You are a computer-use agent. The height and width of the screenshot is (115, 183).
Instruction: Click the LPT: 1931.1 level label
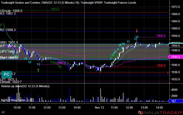[x=9, y=79]
